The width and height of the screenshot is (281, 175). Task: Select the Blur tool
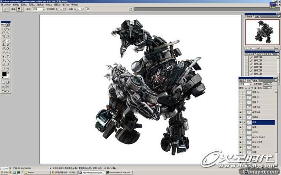3,53
